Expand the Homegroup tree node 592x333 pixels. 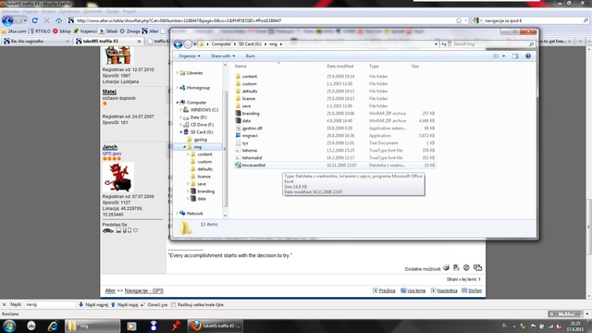(177, 88)
